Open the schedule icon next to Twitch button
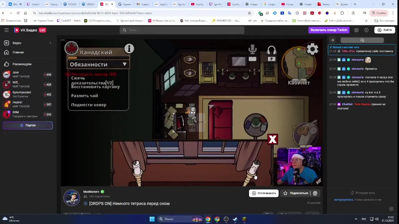Image resolution: width=399 pixels, height=224 pixels. [x=356, y=30]
